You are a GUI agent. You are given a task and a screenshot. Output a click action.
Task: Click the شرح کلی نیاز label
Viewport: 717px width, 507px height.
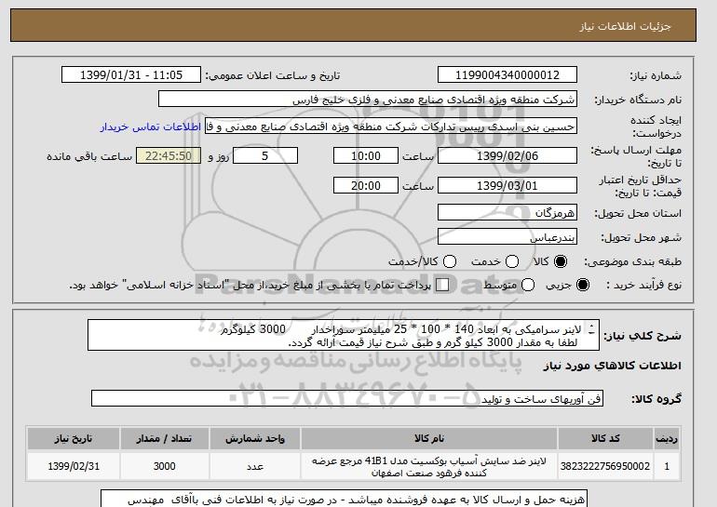click(x=643, y=336)
